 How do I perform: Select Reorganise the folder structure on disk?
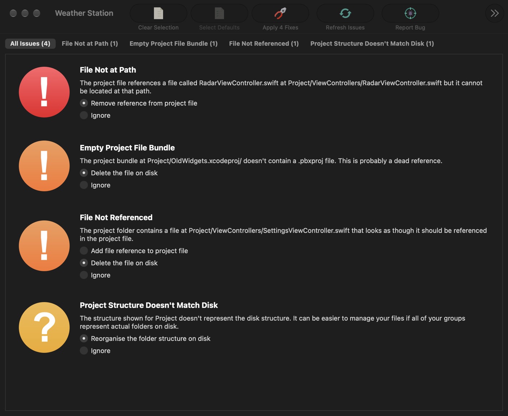coord(84,338)
